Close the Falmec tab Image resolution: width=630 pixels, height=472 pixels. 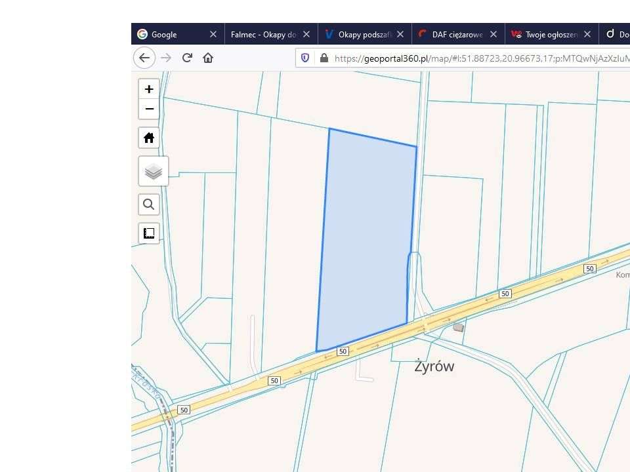click(306, 35)
